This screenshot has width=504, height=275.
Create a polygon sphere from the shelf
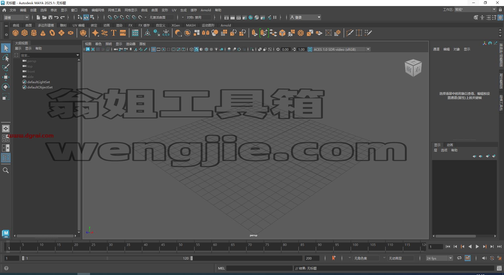coord(15,33)
